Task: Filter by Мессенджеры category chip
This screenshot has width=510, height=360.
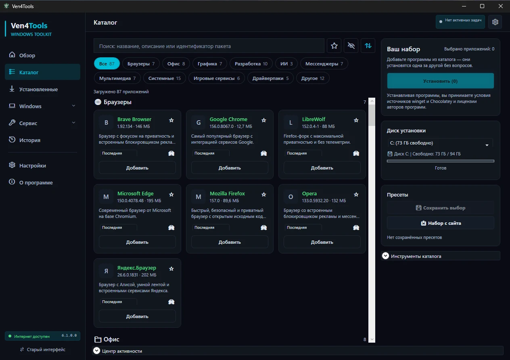Action: pos(324,64)
